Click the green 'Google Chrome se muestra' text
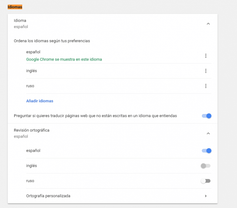 [x=64, y=59]
